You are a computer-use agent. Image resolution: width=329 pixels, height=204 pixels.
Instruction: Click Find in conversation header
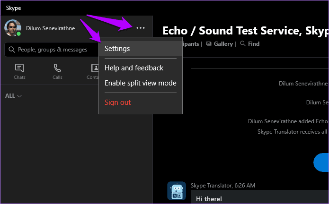249,44
